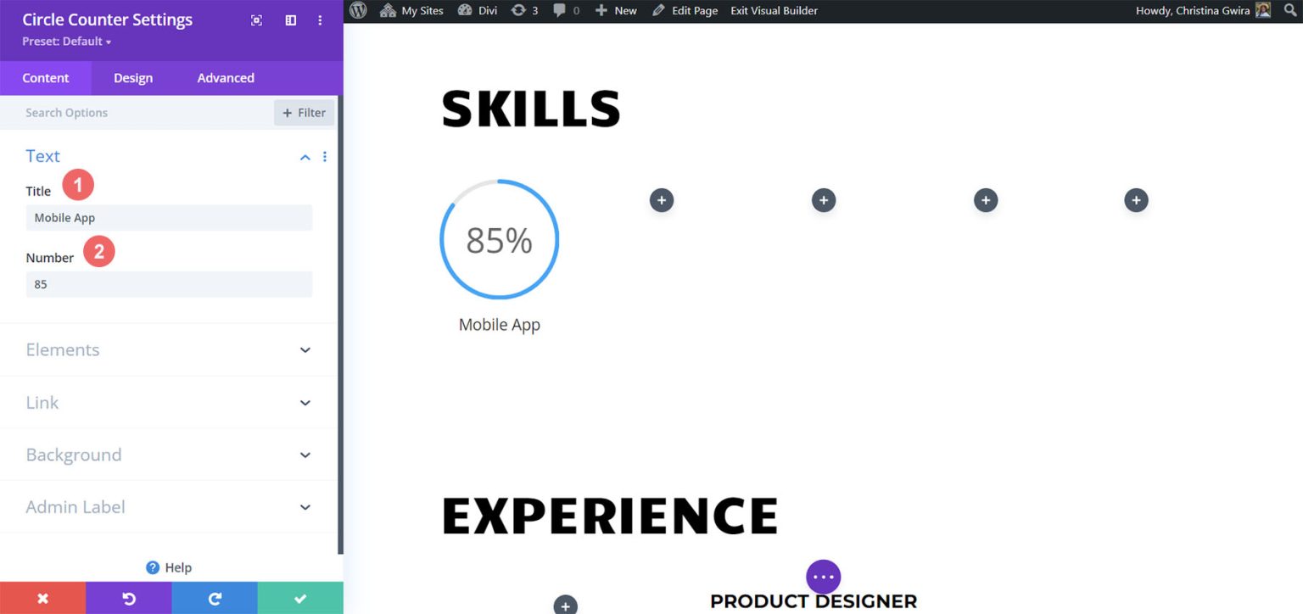Add module in second Skills column
The width and height of the screenshot is (1303, 614).
tap(662, 200)
